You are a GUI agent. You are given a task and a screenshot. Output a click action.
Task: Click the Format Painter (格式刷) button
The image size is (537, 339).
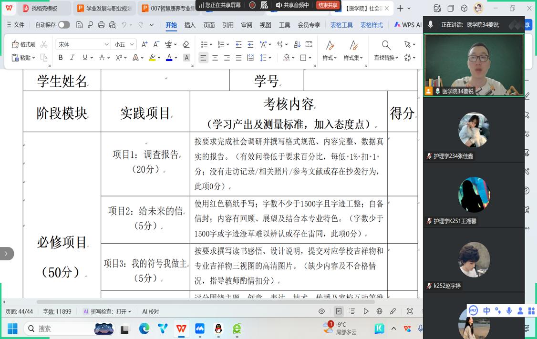pos(23,44)
